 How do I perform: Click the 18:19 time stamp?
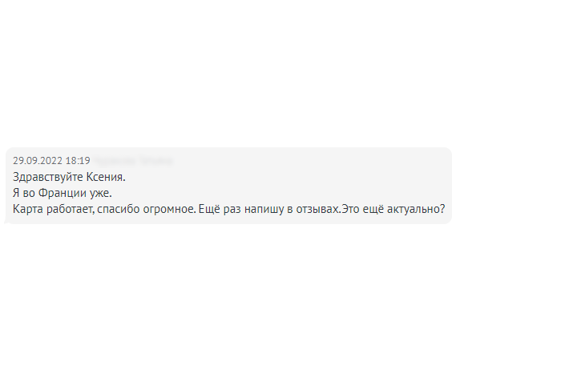(78, 161)
